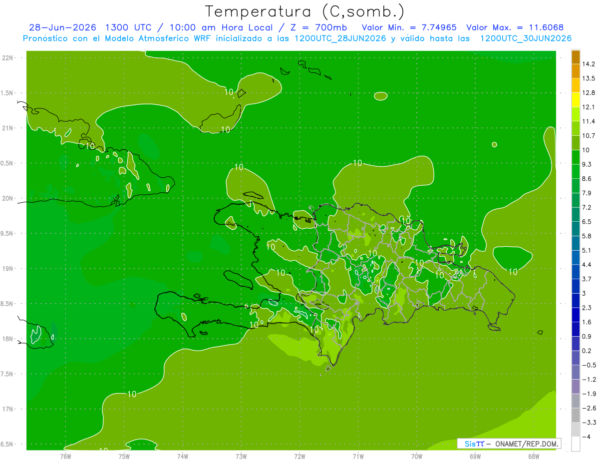Click 'Valor Max. = 11.6068'
Screen dimensions: 599x463
pos(515,27)
